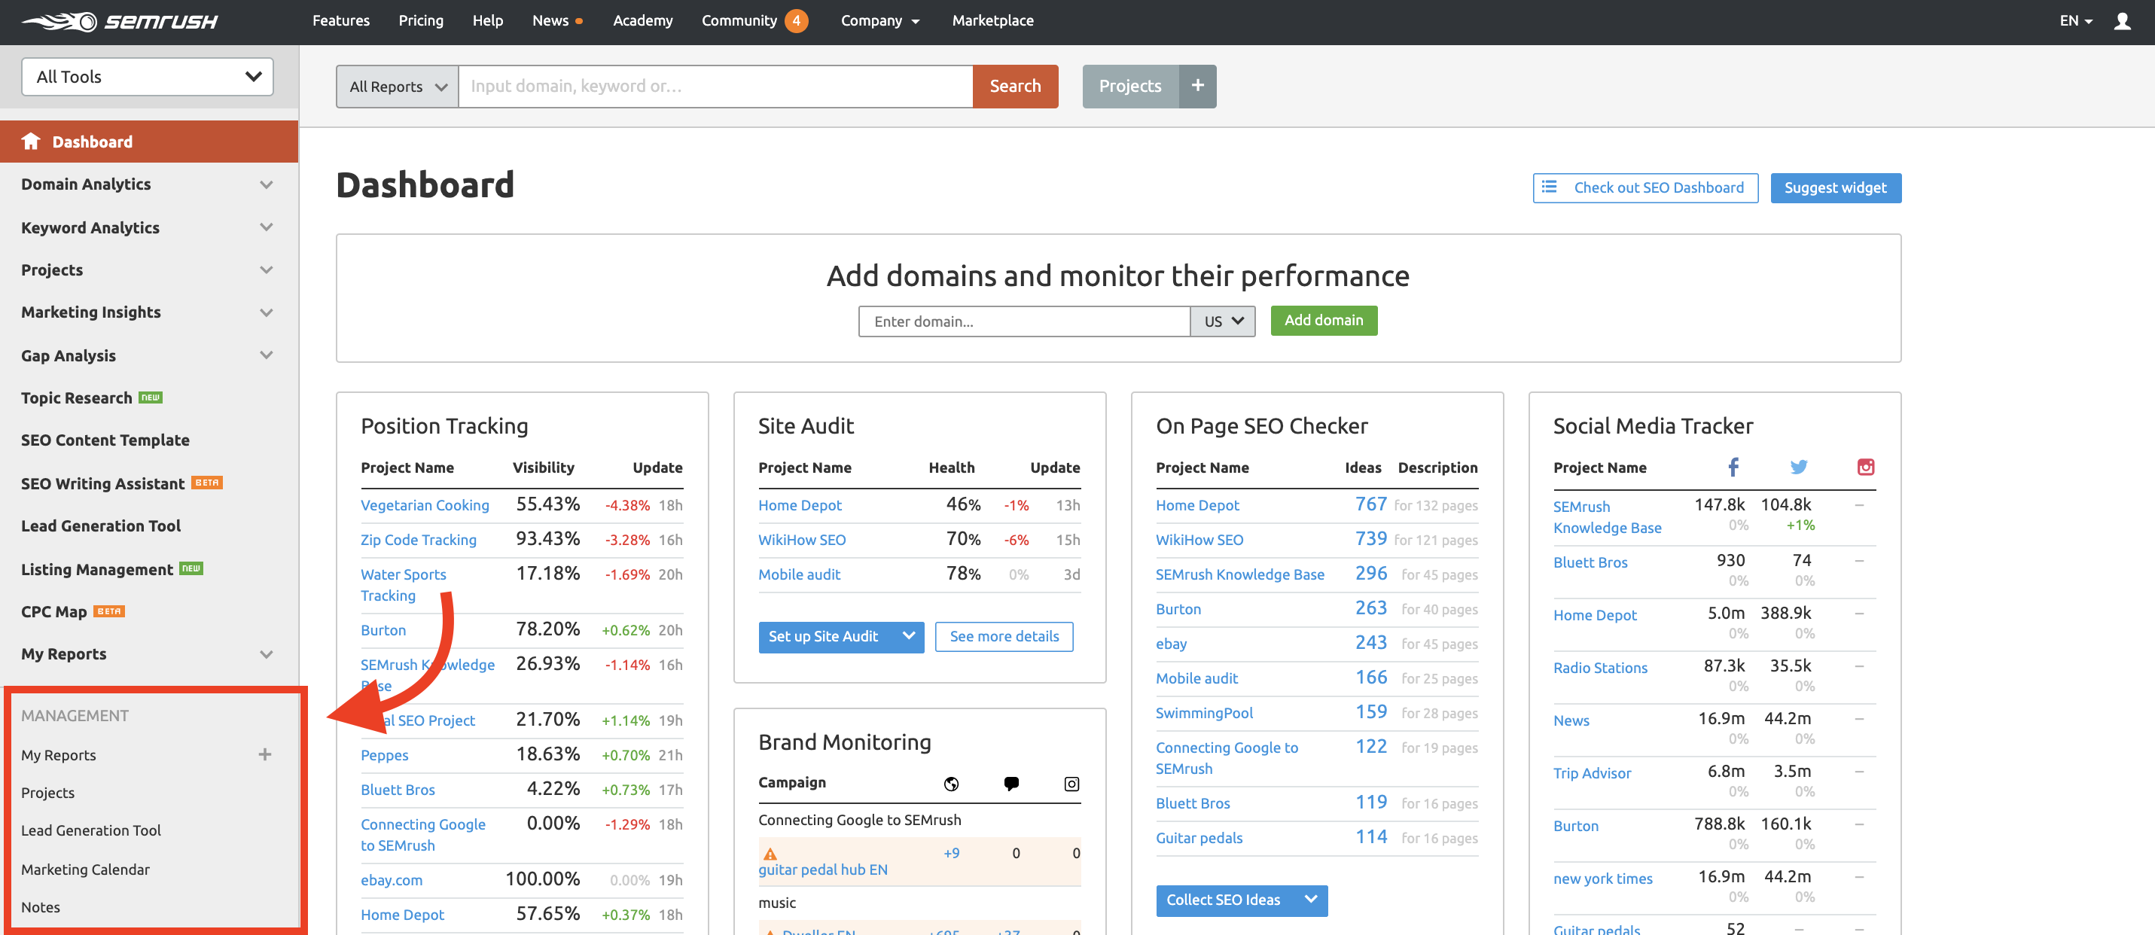Open CPC Map

[53, 612]
